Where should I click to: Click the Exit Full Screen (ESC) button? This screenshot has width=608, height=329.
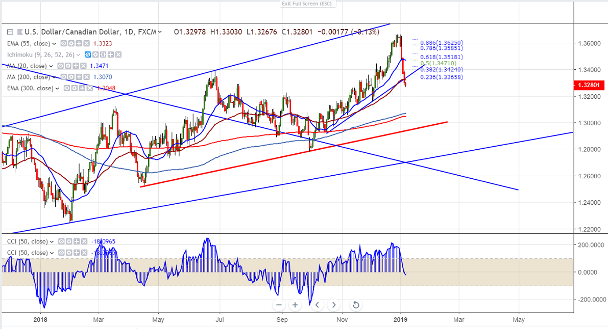(x=308, y=4)
